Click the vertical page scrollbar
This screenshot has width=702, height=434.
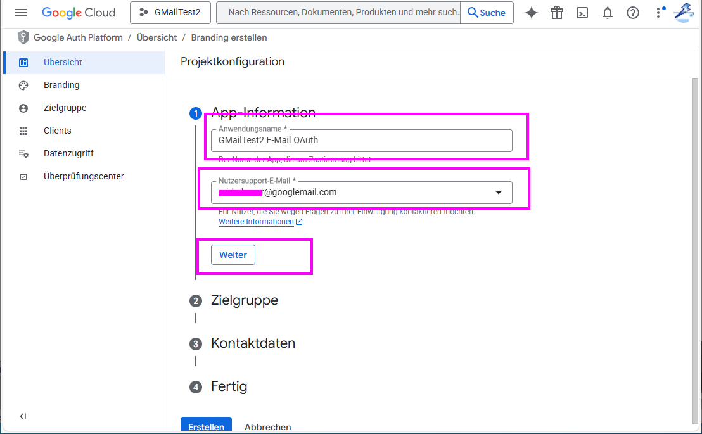(695, 251)
